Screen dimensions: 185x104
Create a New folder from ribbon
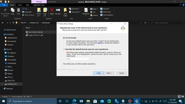tap(65, 12)
